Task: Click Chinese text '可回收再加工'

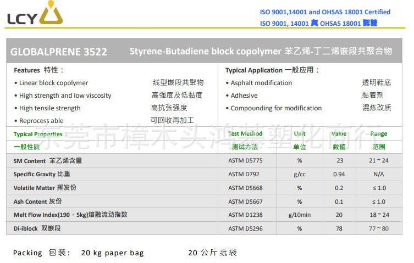Action: point(172,120)
